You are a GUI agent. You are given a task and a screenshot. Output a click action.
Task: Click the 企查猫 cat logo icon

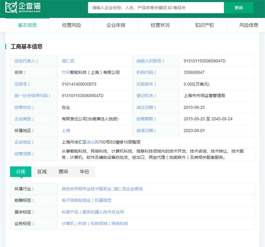(x=11, y=7)
